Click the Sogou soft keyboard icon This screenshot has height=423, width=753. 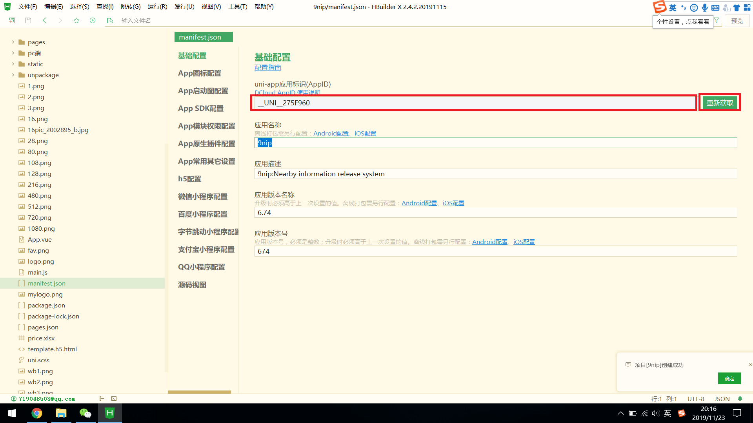pos(715,7)
